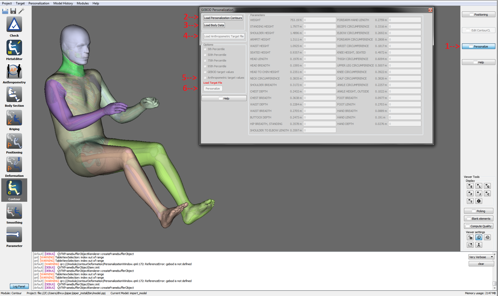Clear the log with clear button
The image size is (498, 296).
[x=481, y=264]
